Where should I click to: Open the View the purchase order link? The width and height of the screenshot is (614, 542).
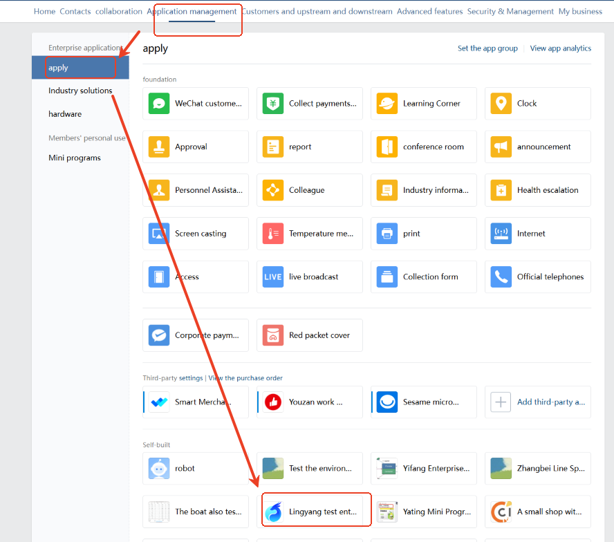tap(245, 378)
